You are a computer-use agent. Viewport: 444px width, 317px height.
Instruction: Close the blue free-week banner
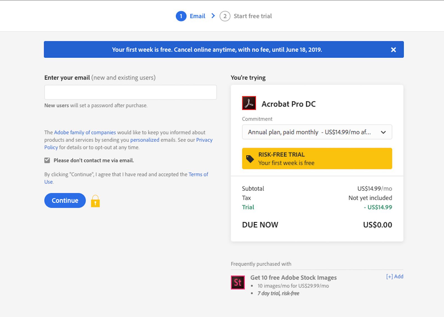pyautogui.click(x=393, y=50)
